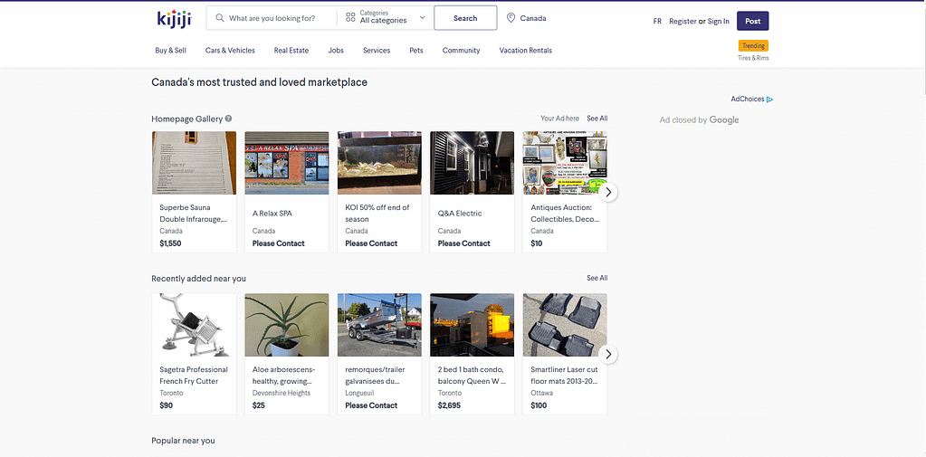Click the Your Ad here link
Image resolution: width=926 pixels, height=457 pixels.
tap(559, 119)
